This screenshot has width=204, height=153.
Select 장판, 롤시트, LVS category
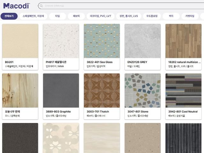point(129,16)
